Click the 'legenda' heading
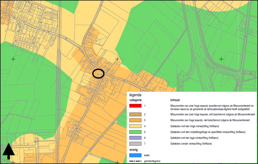 click(x=136, y=95)
